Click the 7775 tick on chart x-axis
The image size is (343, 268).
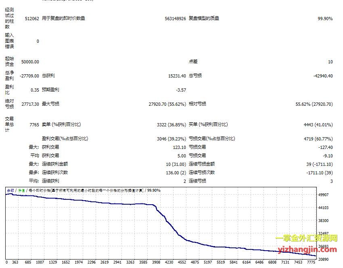(x=311, y=262)
